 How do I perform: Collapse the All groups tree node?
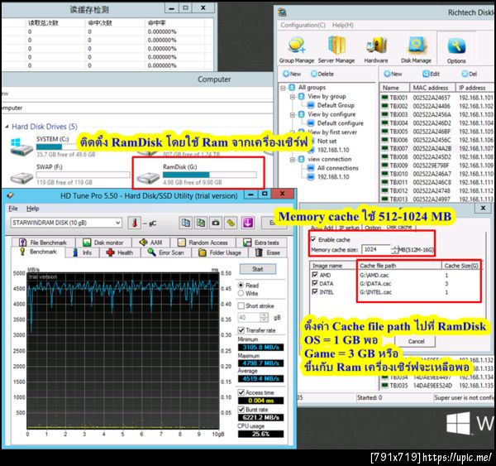pos(283,88)
